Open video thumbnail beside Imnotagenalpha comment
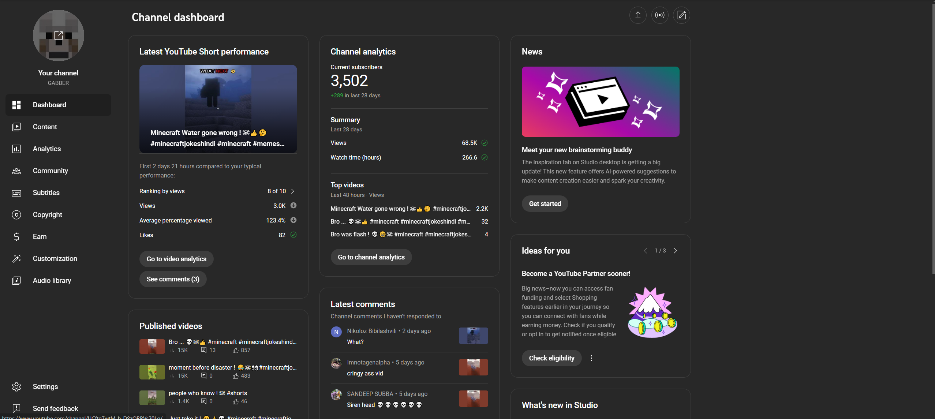935x419 pixels. pos(474,367)
